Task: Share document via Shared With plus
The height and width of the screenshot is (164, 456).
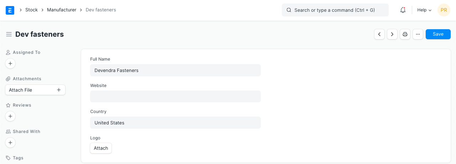Action: 10,143
